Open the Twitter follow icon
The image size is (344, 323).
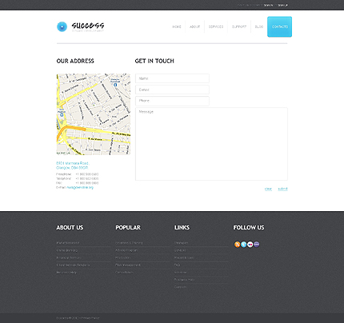[x=243, y=245]
